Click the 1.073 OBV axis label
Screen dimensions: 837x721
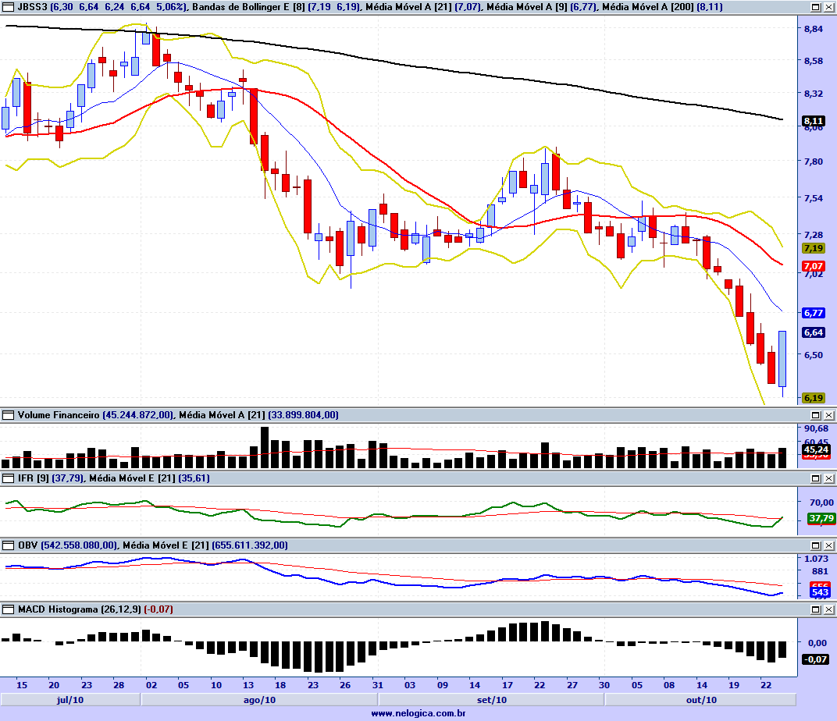[816, 559]
